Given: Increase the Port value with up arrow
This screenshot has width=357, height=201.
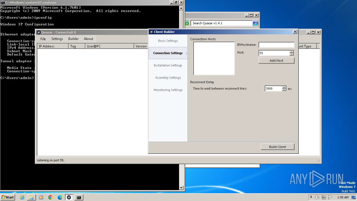Looking at the screenshot, I should pyautogui.click(x=292, y=52).
